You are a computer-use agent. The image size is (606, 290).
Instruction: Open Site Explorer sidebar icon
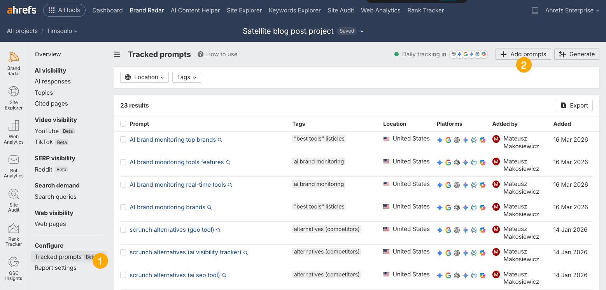[14, 98]
